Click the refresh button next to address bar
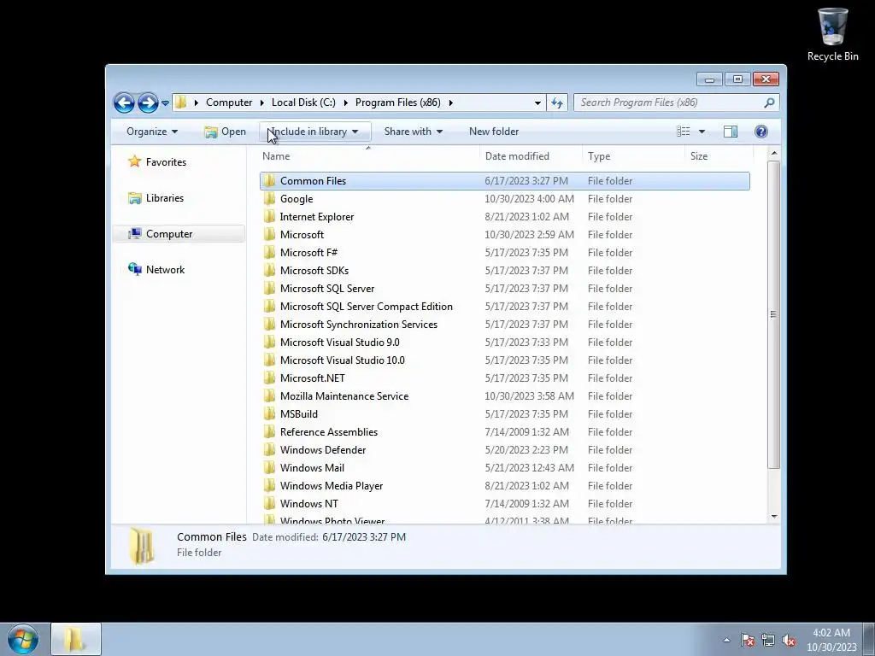Viewport: 875px width, 656px height. [557, 102]
